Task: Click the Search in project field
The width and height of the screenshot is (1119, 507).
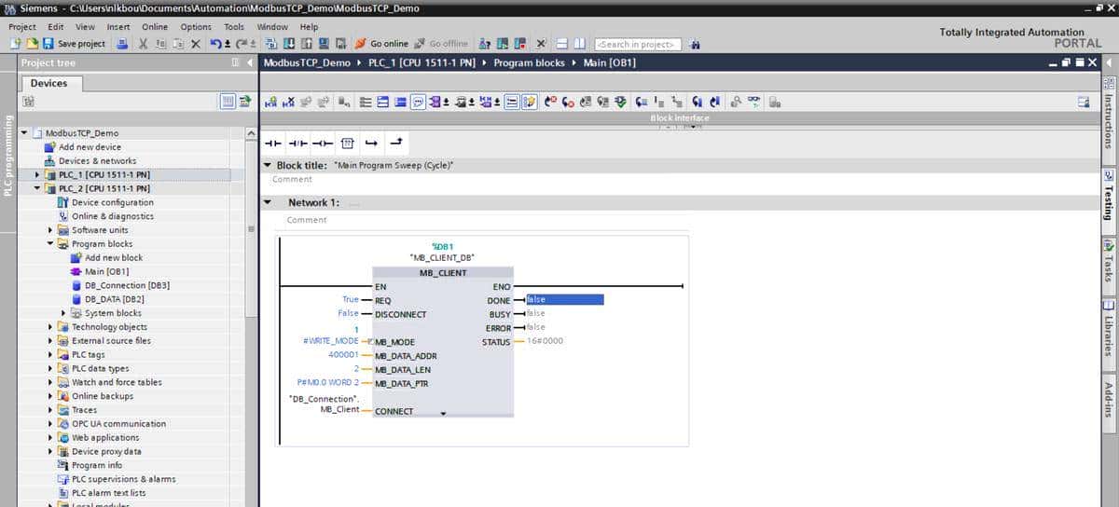Action: click(638, 44)
